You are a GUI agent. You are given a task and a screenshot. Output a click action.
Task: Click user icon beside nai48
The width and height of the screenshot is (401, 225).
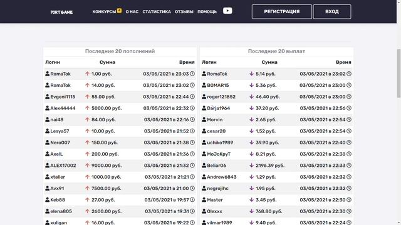click(x=48, y=119)
